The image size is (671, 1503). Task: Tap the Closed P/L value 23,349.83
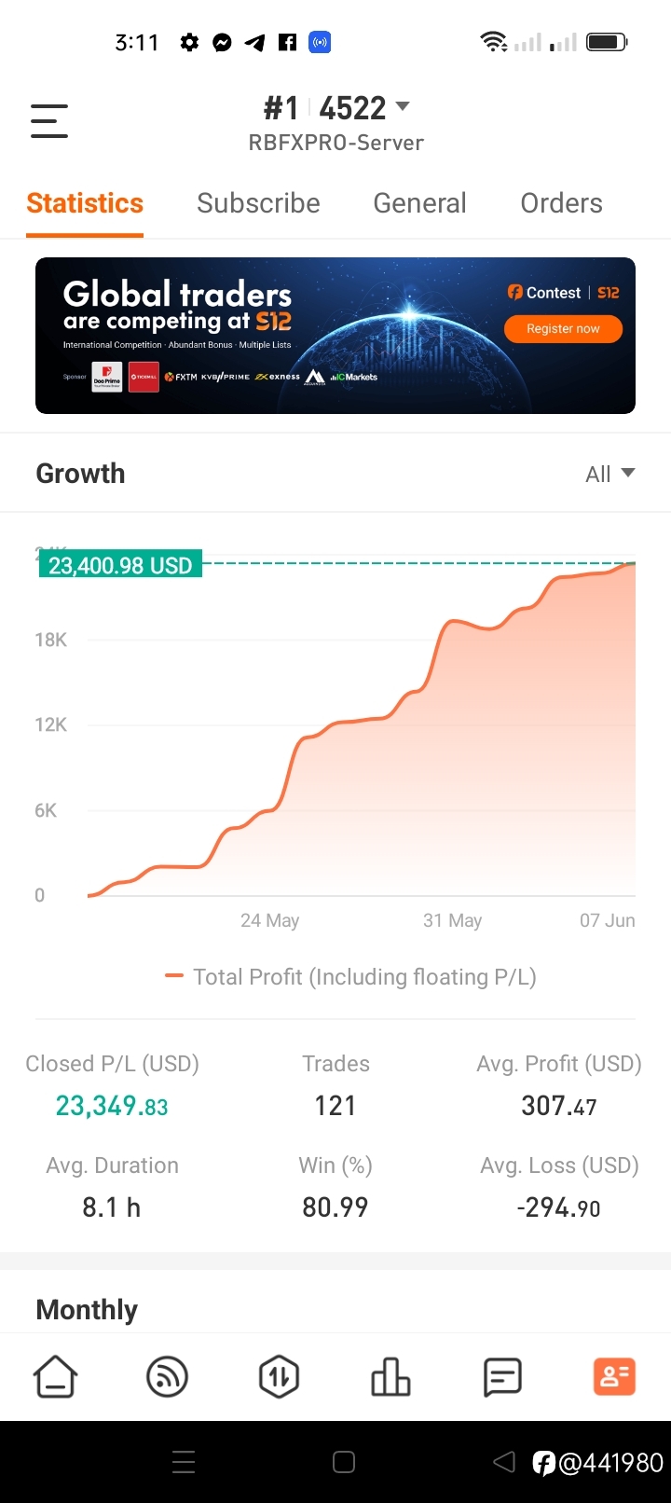pos(112,1106)
